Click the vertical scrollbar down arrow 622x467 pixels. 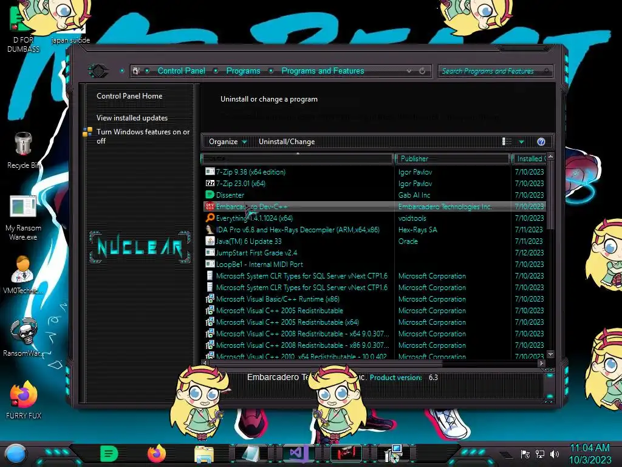coord(550,354)
